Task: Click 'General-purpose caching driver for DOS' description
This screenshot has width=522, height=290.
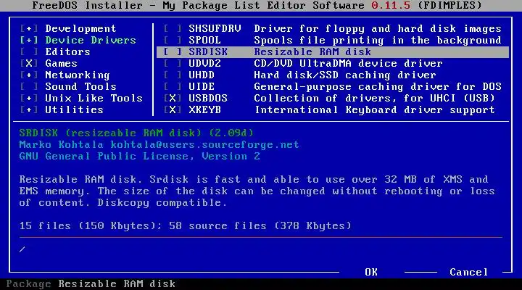Action: (x=378, y=87)
